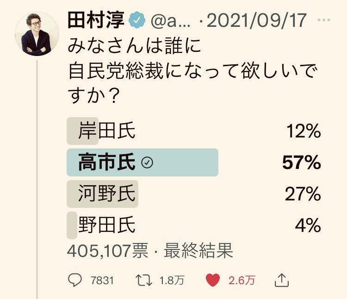Click the share upload icon
The image size is (347, 299).
click(x=282, y=279)
